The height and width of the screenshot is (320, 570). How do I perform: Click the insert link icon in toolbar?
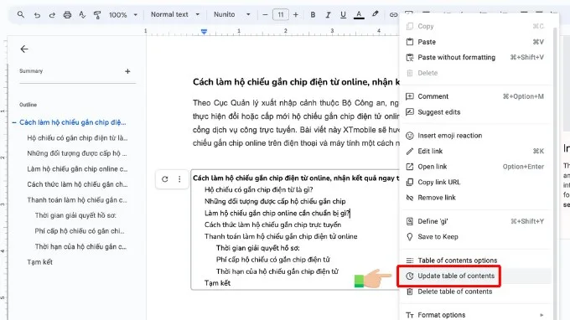pos(393,14)
